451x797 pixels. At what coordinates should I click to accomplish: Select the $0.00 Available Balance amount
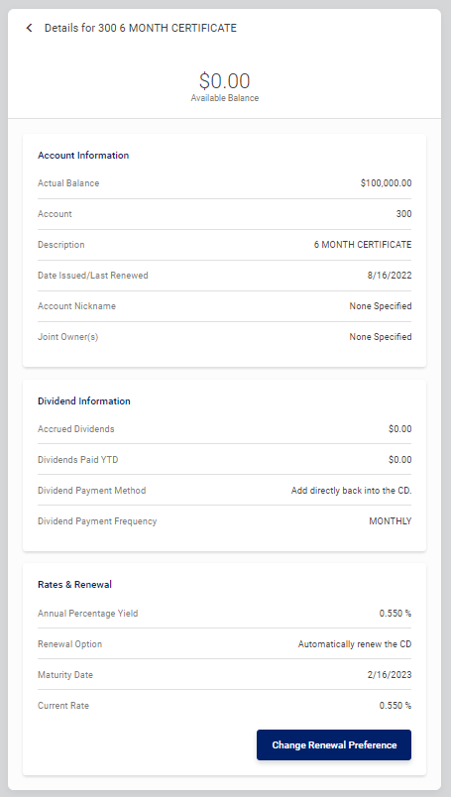[x=225, y=81]
